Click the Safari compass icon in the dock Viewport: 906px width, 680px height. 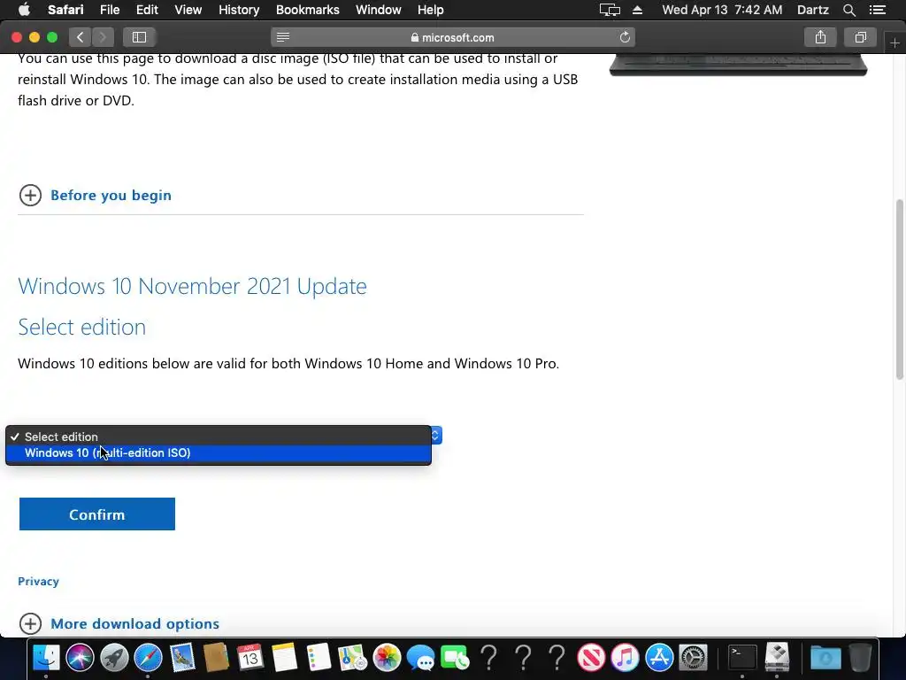(149, 658)
